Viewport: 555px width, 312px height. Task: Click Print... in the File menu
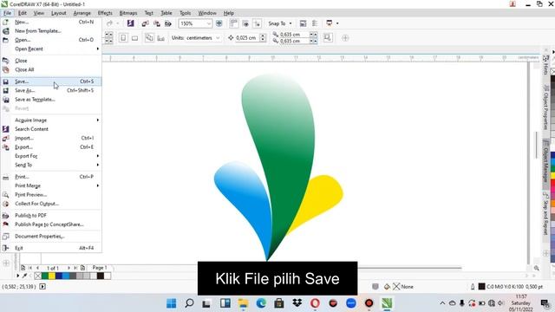(51, 177)
